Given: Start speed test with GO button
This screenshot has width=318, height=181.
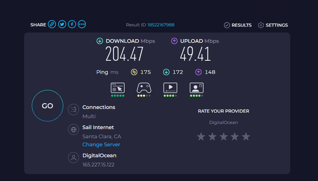Looking at the screenshot, I should [x=48, y=106].
